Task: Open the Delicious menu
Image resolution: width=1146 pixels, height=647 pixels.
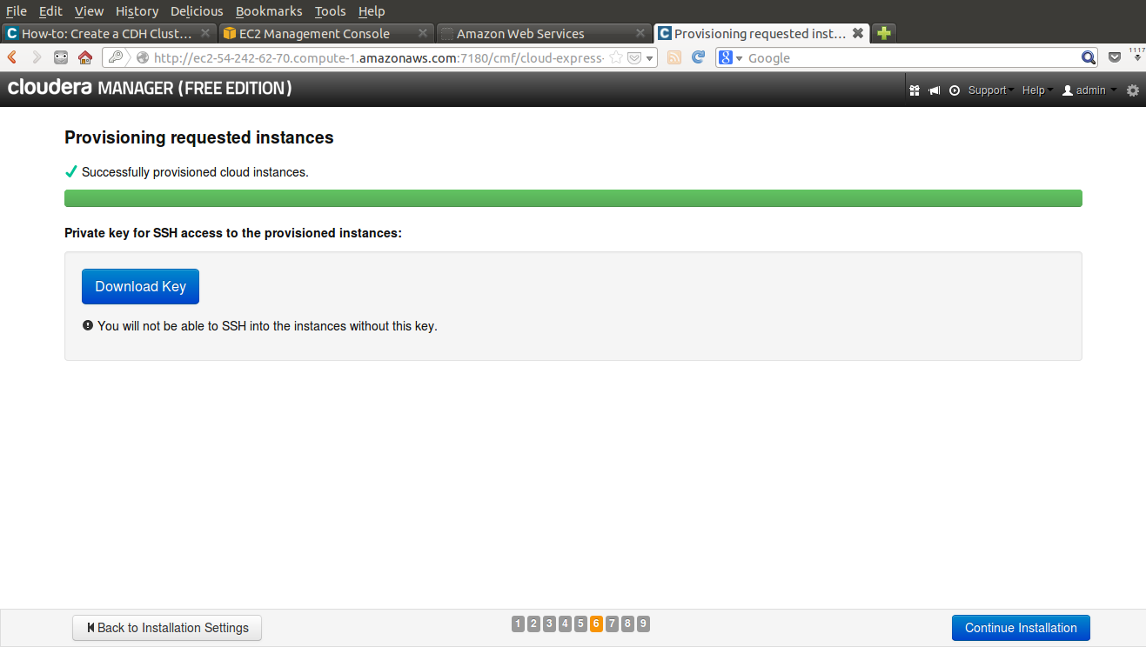Action: click(x=197, y=11)
